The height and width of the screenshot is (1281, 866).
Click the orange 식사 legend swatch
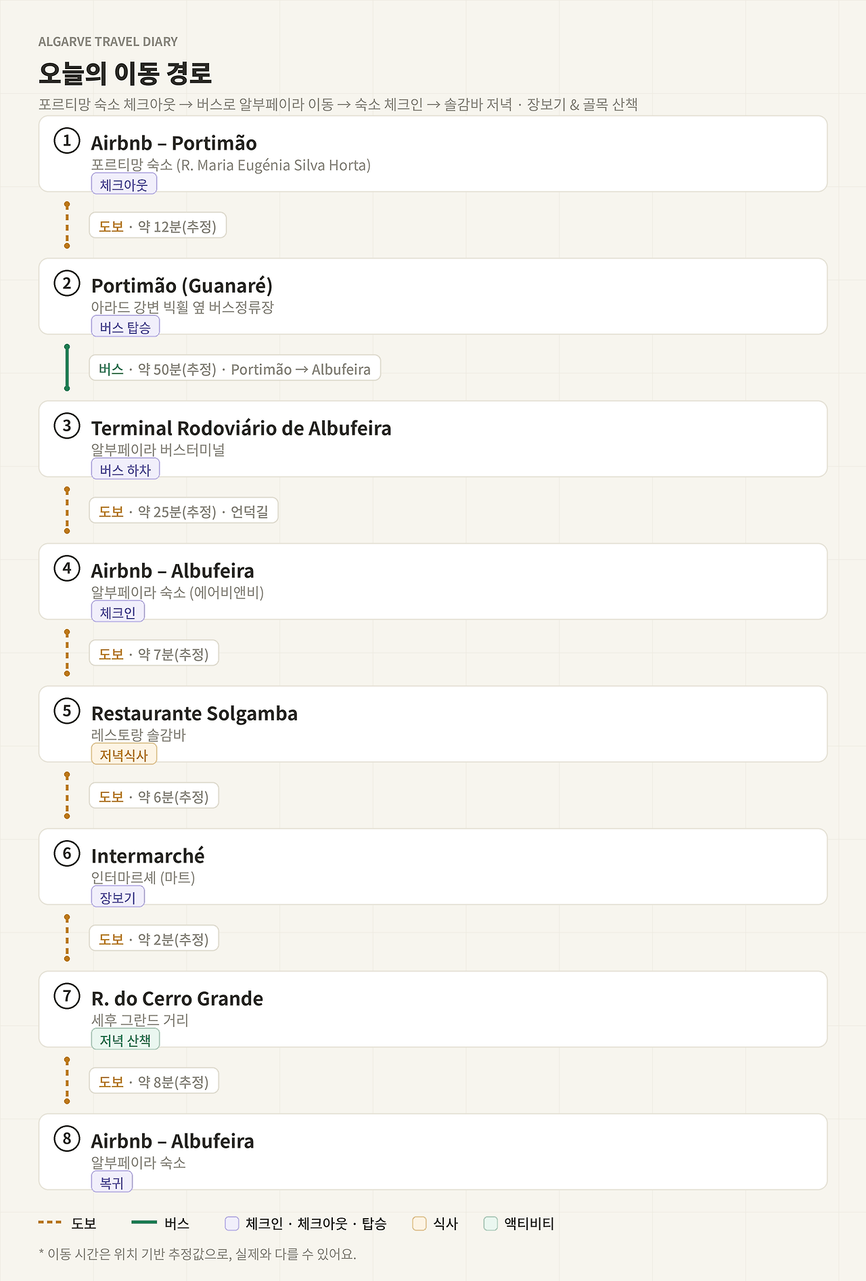pyautogui.click(x=419, y=1223)
